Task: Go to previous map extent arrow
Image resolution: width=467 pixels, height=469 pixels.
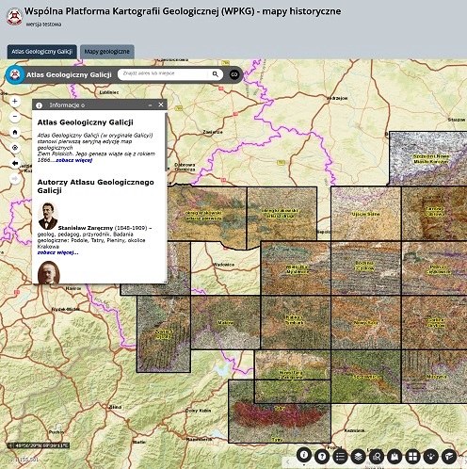Action: pyautogui.click(x=15, y=163)
